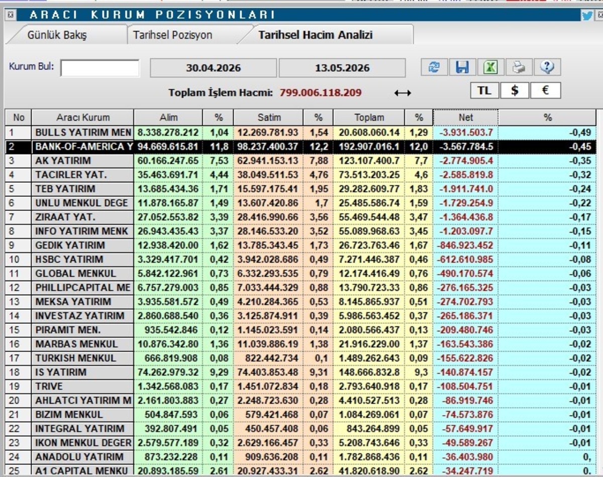The image size is (603, 477).
Task: Click Satim value 2.629.166.457
Action: [x=268, y=443]
